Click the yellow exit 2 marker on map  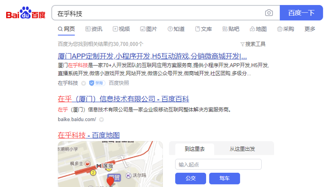click(x=93, y=172)
